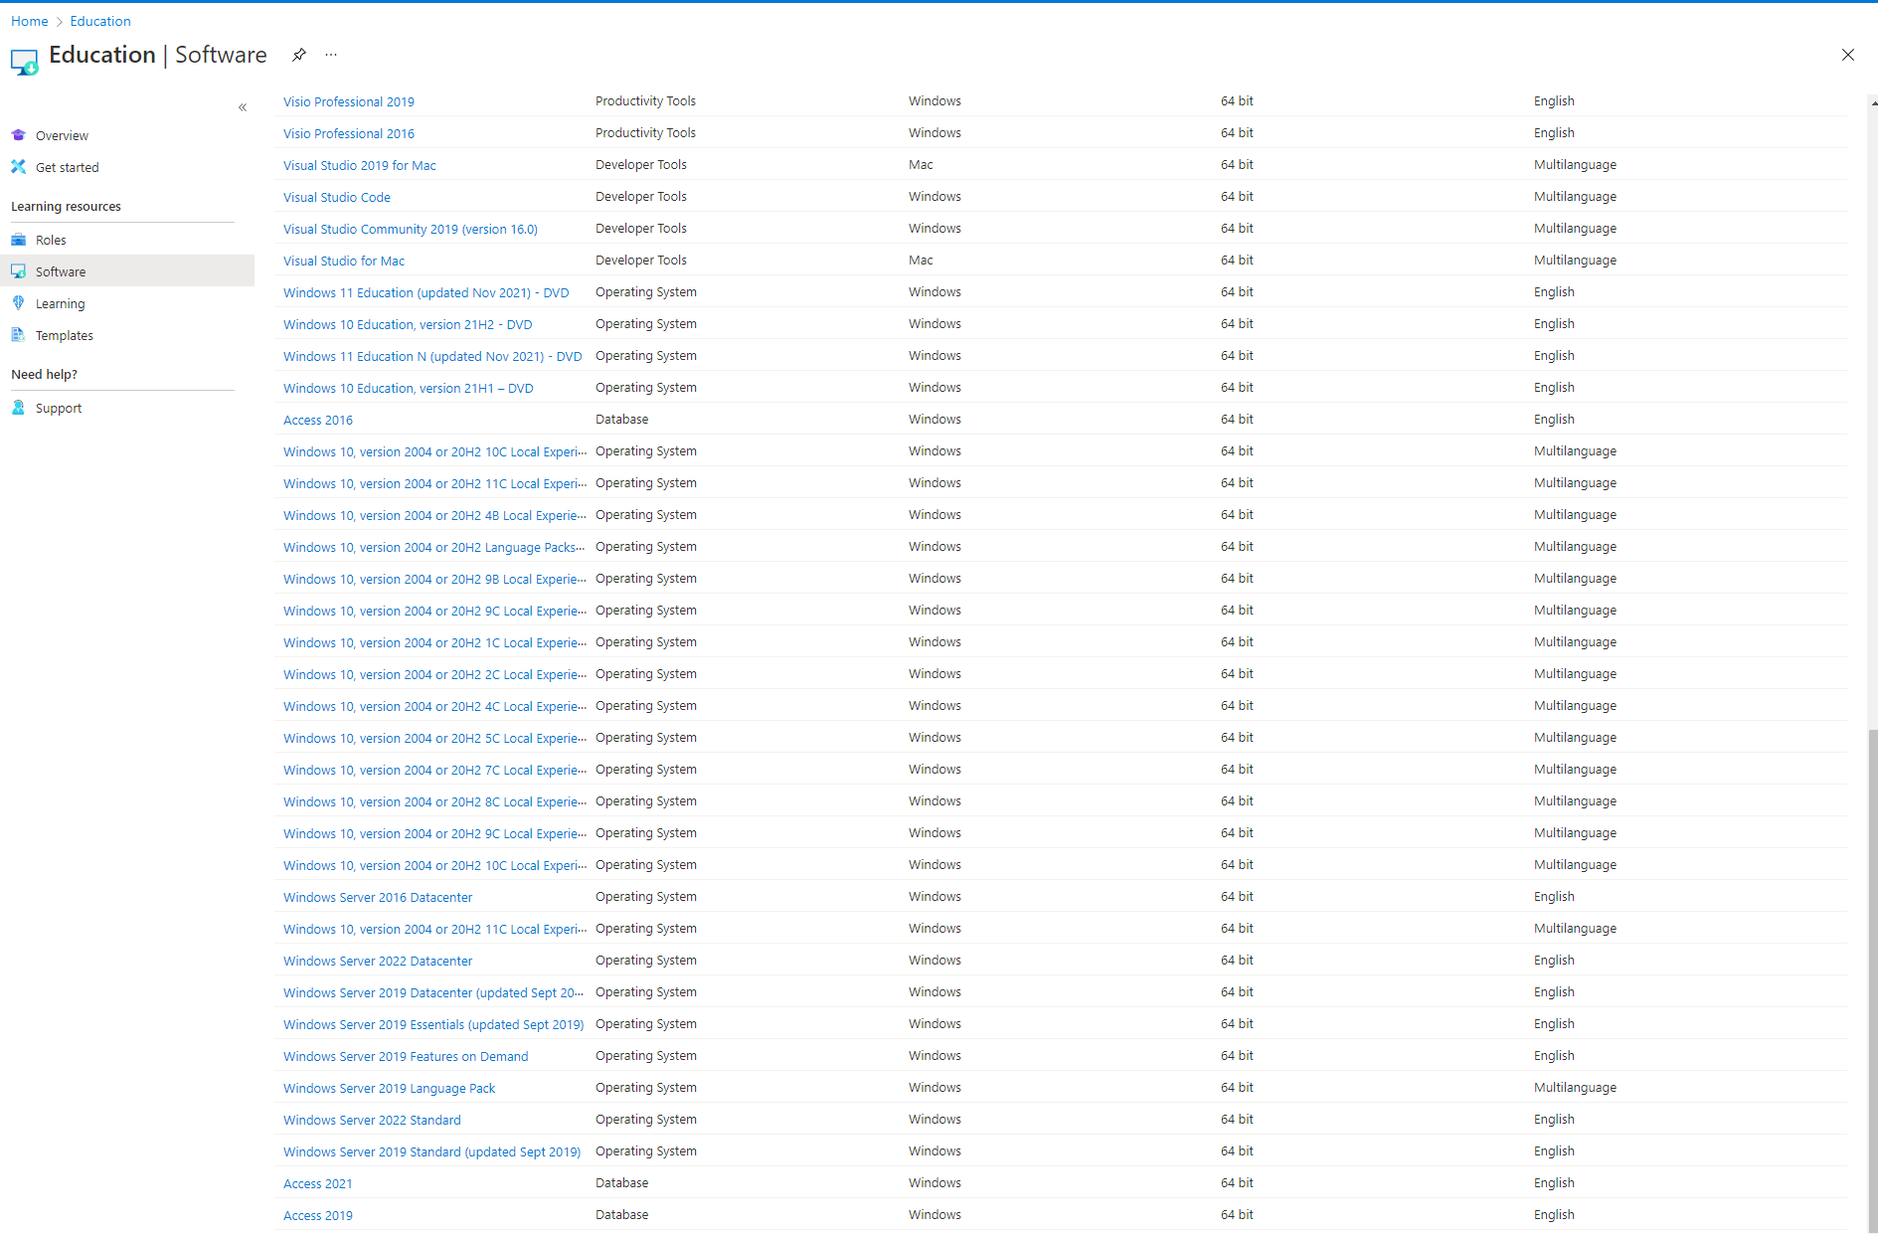
Task: Click the Learning lightbulb icon
Action: click(x=19, y=303)
